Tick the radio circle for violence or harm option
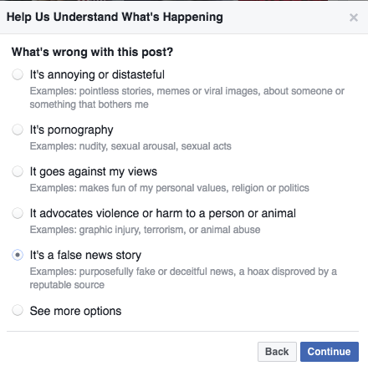The image size is (368, 371). pyautogui.click(x=18, y=213)
